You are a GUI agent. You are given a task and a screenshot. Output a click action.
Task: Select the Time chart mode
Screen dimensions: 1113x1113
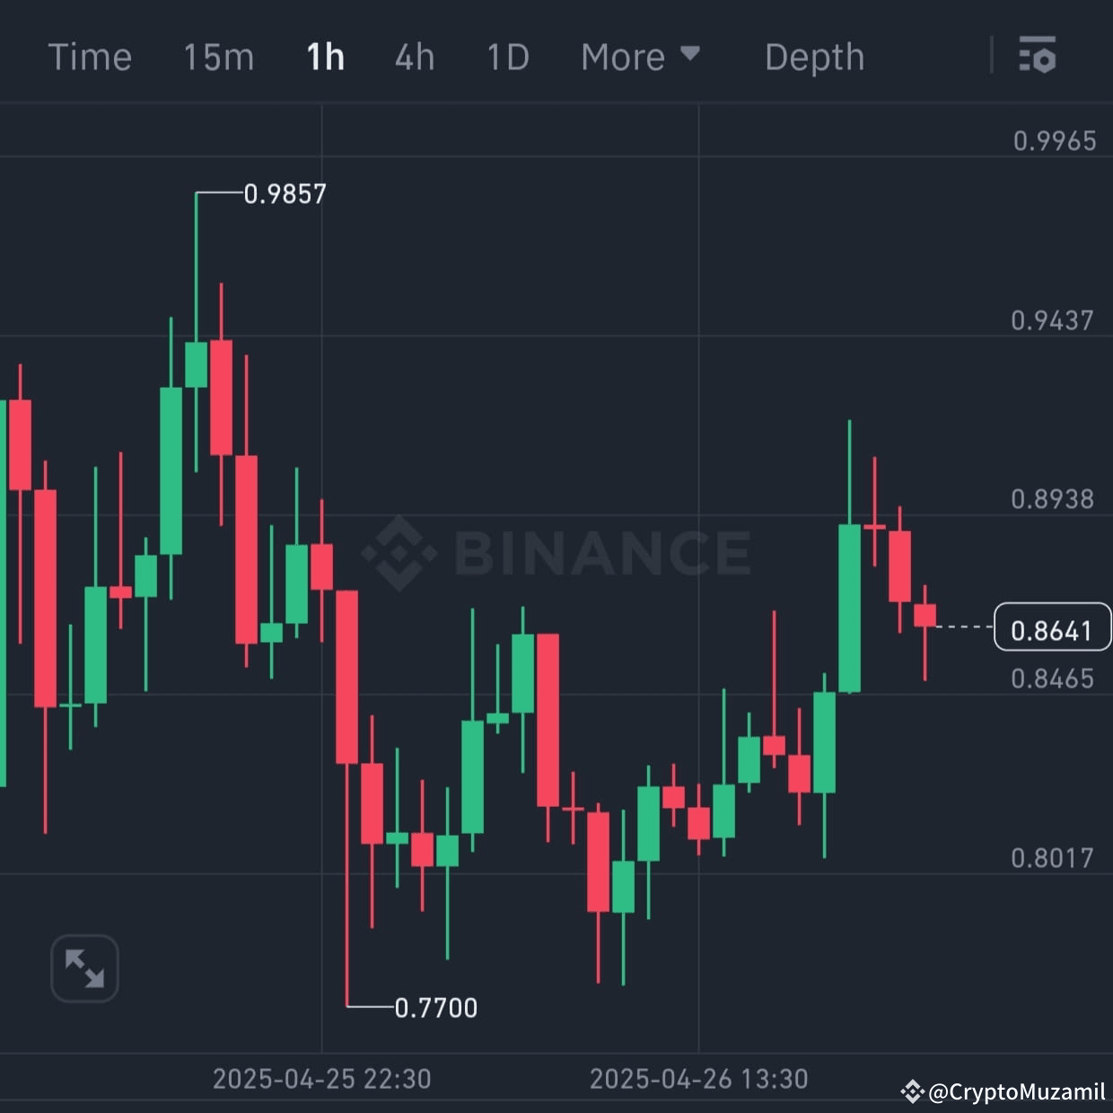(90, 57)
